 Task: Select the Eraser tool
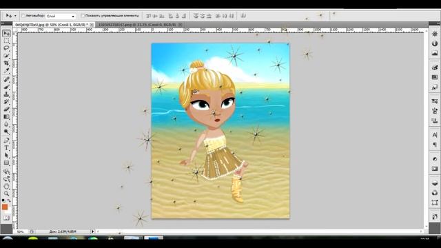[x=6, y=110]
